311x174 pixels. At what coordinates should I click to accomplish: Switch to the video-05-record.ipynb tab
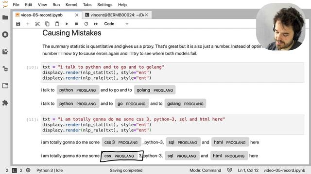(47, 15)
